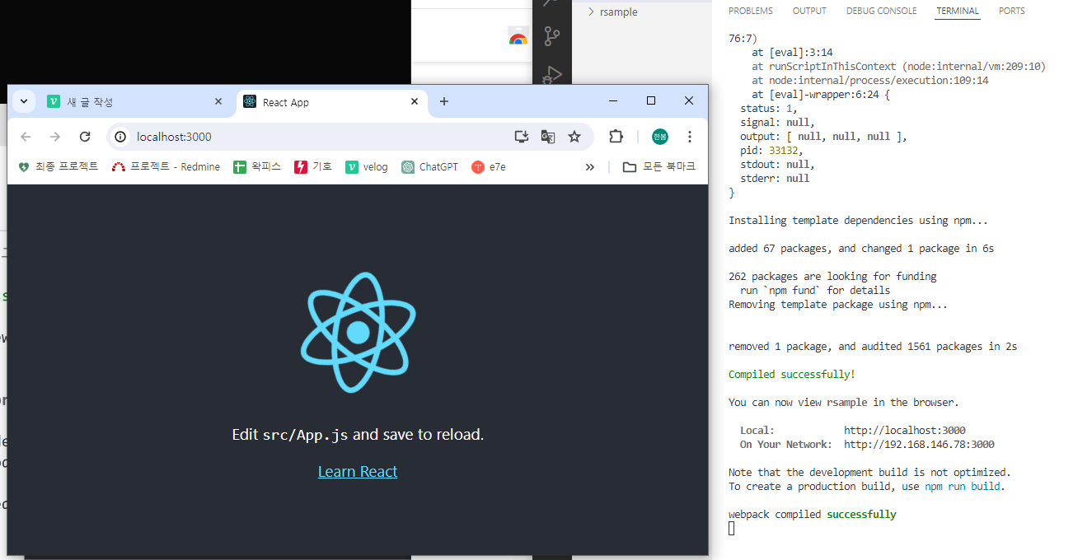Click 'webpack compiled successfully' terminal line

[x=813, y=514]
